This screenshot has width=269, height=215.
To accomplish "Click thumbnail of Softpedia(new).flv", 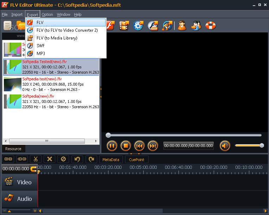I will (13, 102).
